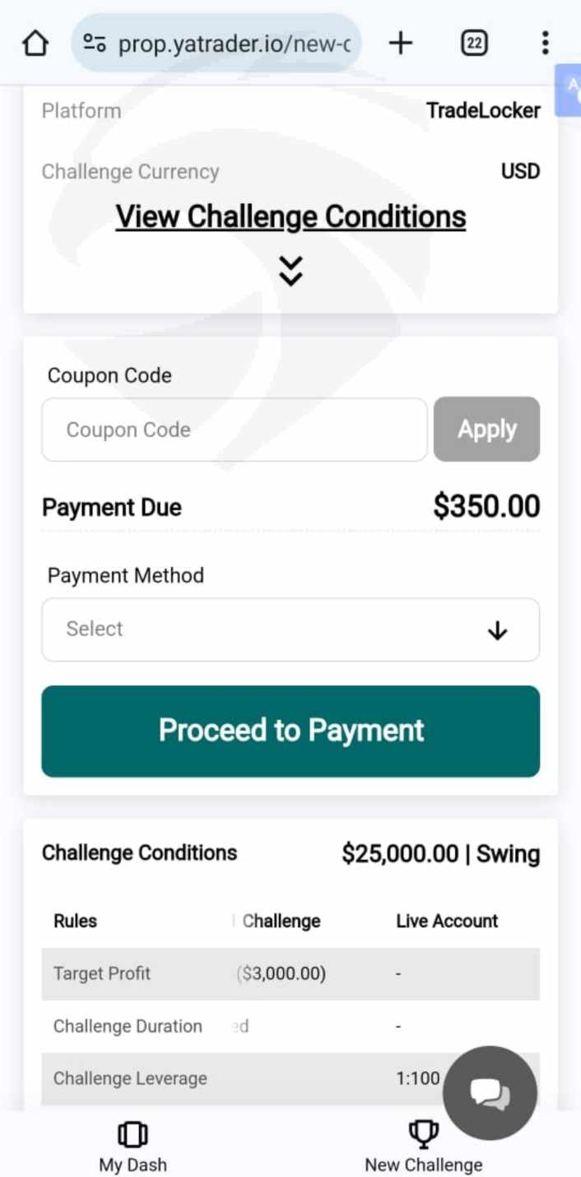Tap the New Challenge trophy icon
This screenshot has height=1177, width=581.
click(423, 1134)
